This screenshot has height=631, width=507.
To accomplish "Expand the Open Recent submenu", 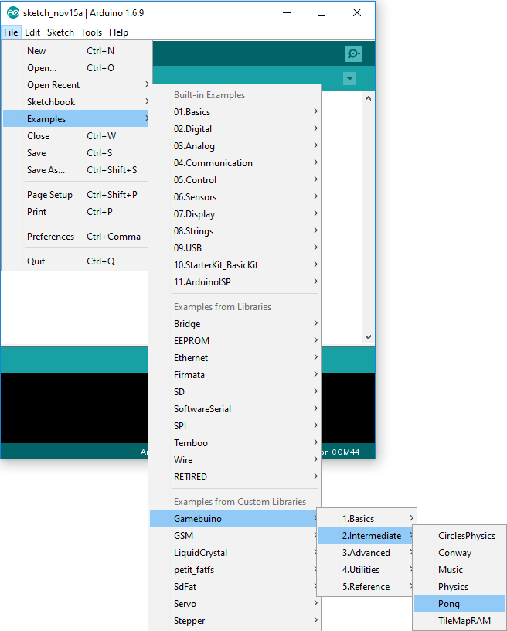I will tap(76, 85).
